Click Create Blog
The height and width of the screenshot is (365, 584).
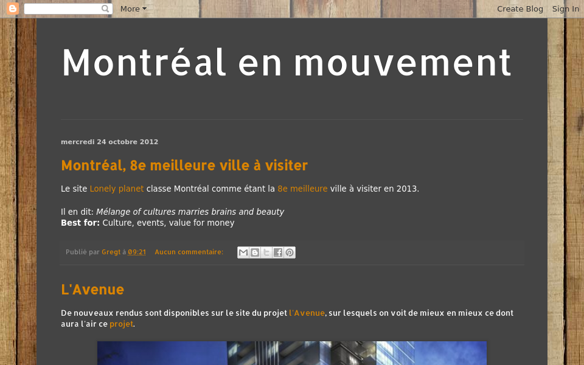point(520,9)
